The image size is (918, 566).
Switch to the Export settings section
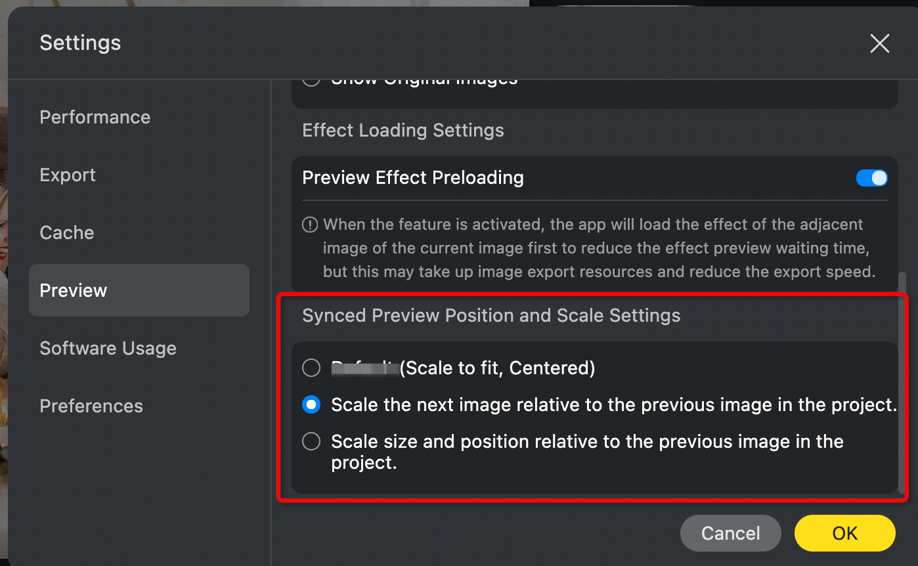[x=68, y=175]
